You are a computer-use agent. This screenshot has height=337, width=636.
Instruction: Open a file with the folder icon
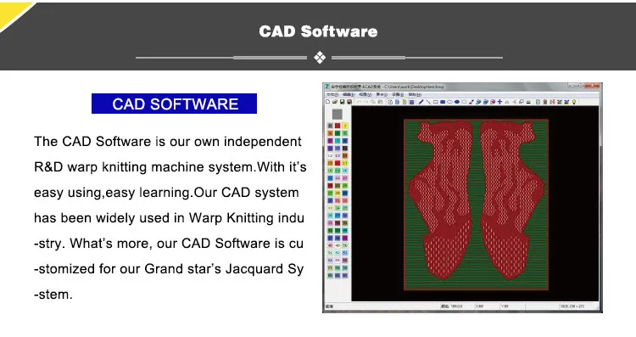(x=335, y=102)
